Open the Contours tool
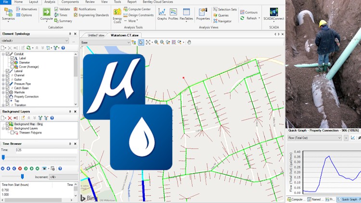361x203 pixels. pos(249,12)
